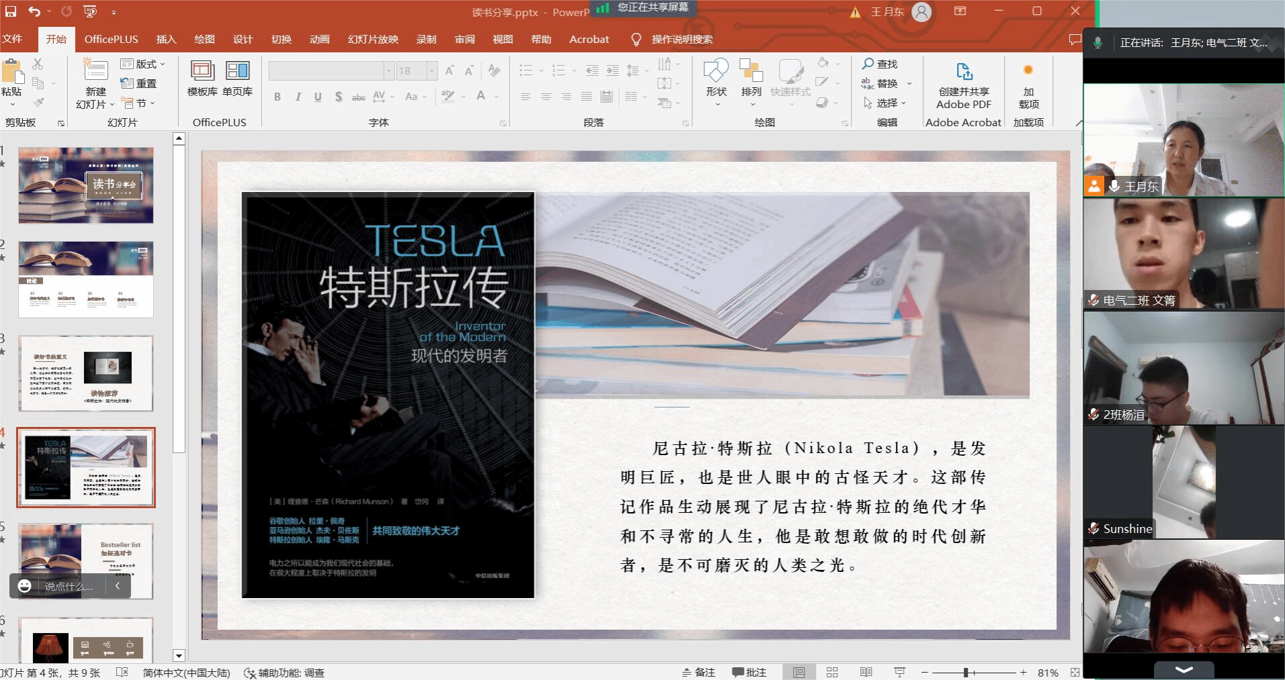This screenshot has height=680, width=1285.
Task: Toggle Bold formatting
Action: click(x=278, y=97)
